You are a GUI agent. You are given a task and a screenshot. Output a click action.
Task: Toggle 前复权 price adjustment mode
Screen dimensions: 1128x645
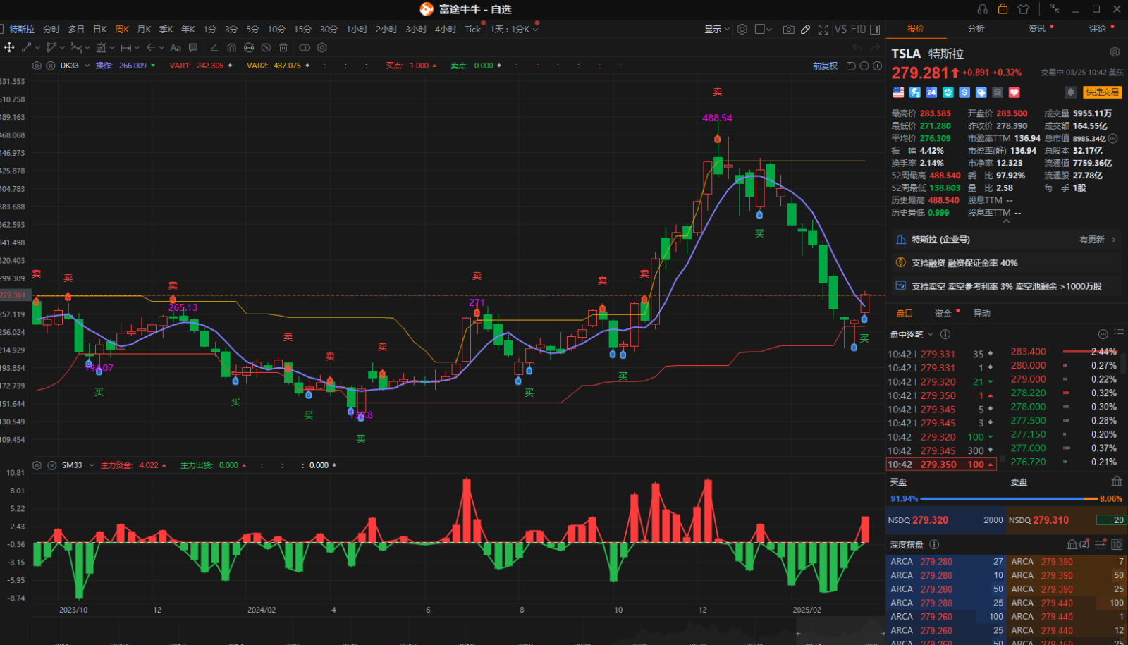tap(825, 66)
